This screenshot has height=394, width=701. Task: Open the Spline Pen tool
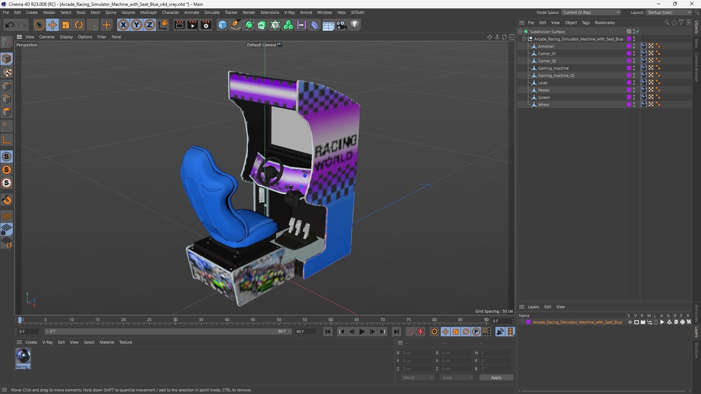[236, 25]
